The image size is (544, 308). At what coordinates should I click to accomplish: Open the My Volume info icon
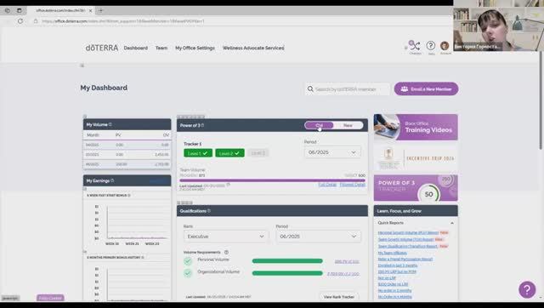[110, 124]
